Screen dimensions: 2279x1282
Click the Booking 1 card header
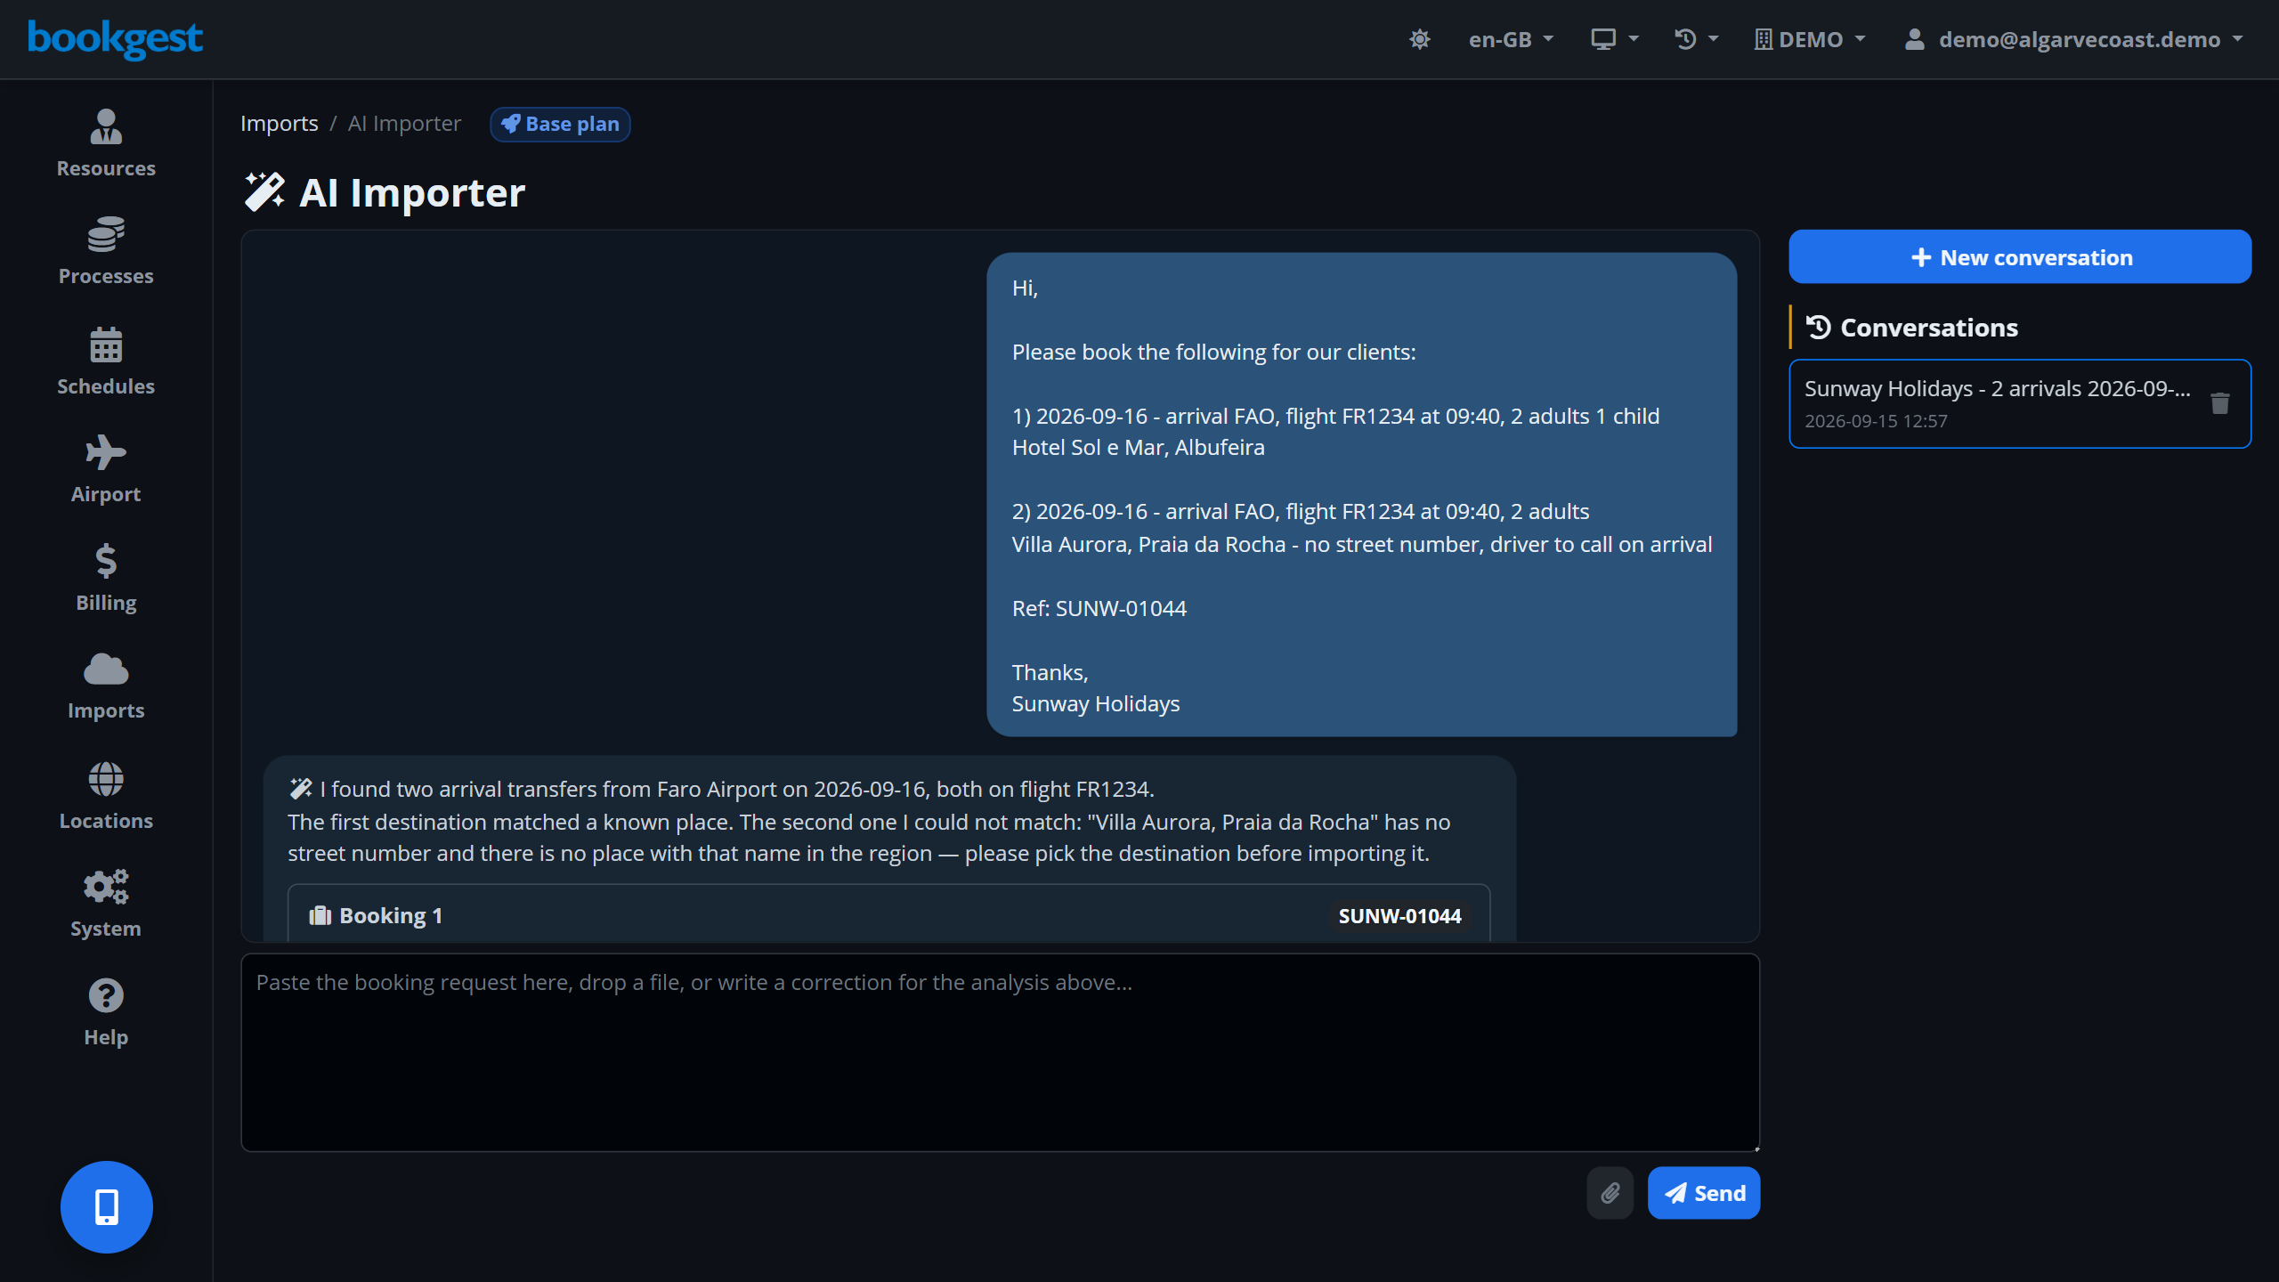click(888, 915)
